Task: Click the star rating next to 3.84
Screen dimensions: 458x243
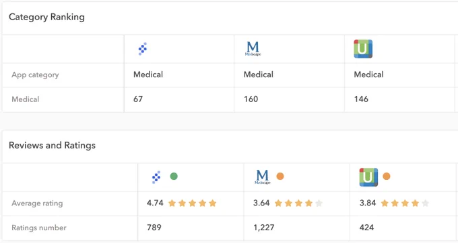Action: tap(405, 203)
